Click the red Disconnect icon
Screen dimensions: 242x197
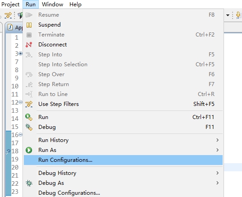coord(29,45)
